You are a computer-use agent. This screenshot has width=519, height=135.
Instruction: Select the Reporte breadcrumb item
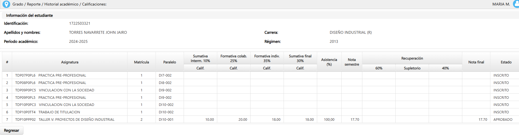coord(34,4)
